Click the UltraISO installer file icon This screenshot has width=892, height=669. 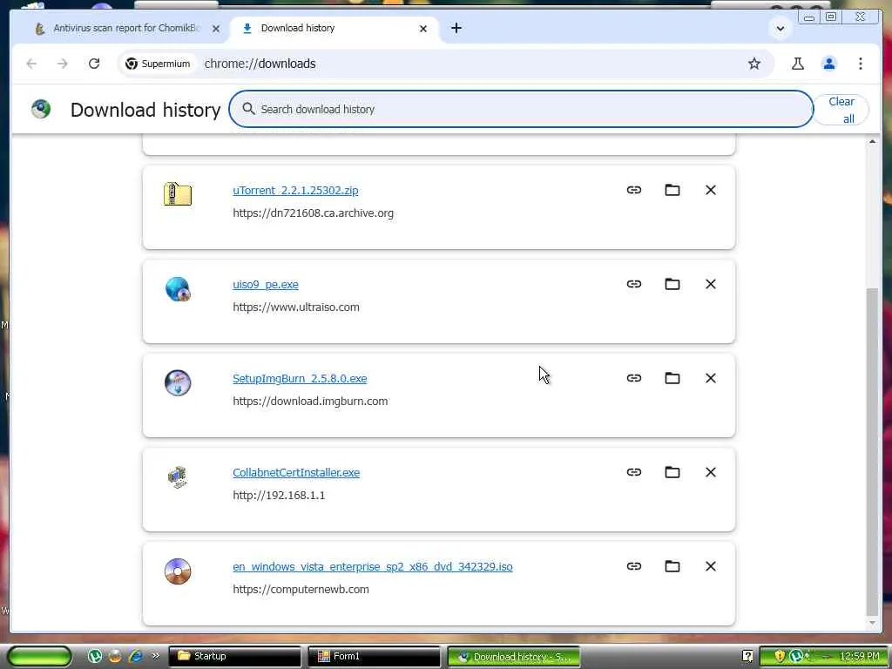pyautogui.click(x=178, y=289)
